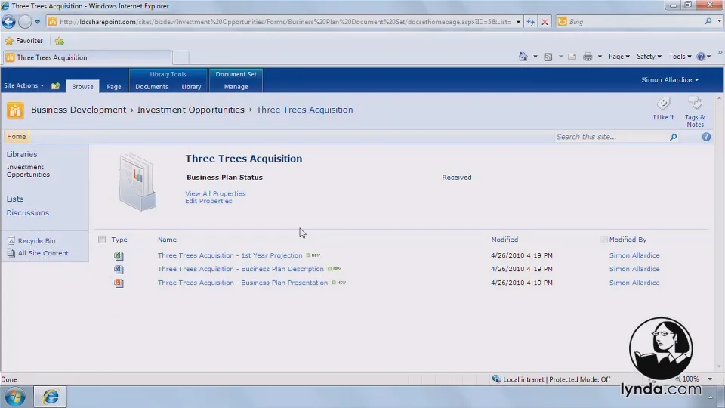Click the PowerPoint icon for Business Plan Presentation
The width and height of the screenshot is (725, 408).
(x=119, y=283)
